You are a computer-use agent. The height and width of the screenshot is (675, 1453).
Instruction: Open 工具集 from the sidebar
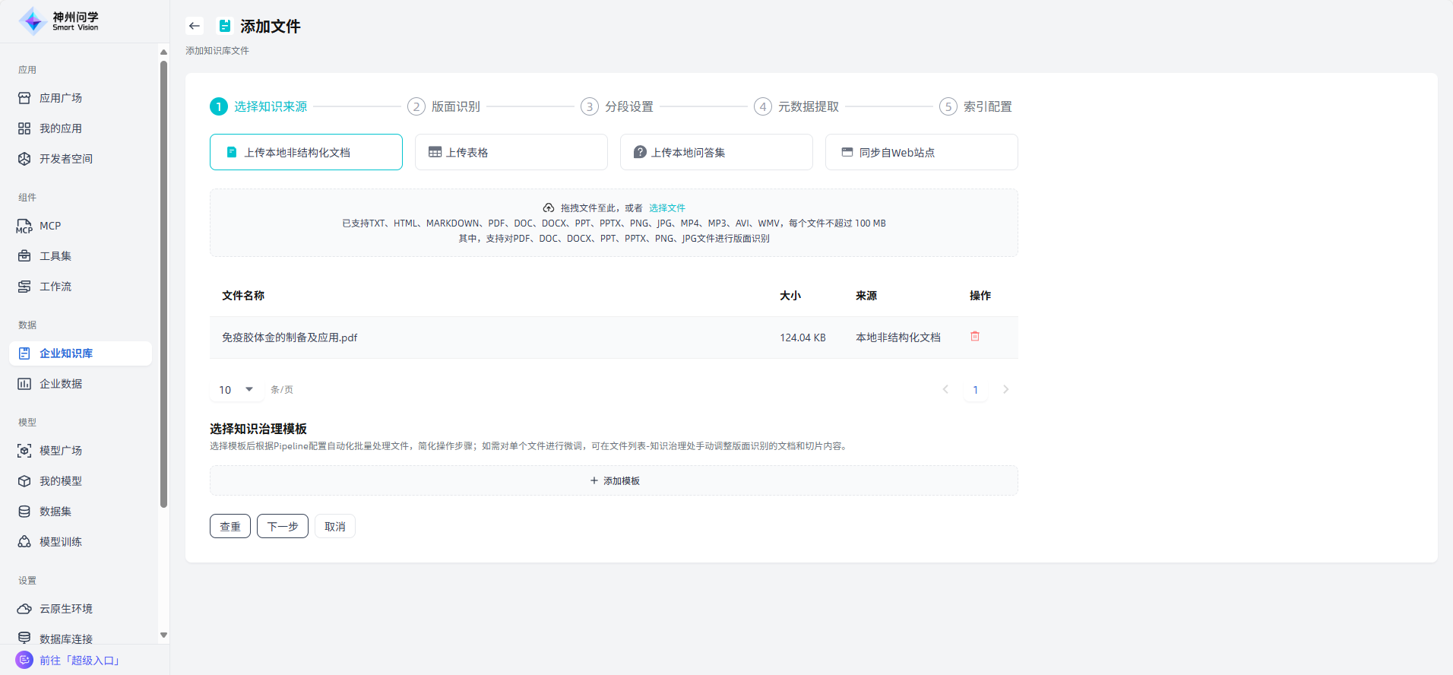(55, 256)
